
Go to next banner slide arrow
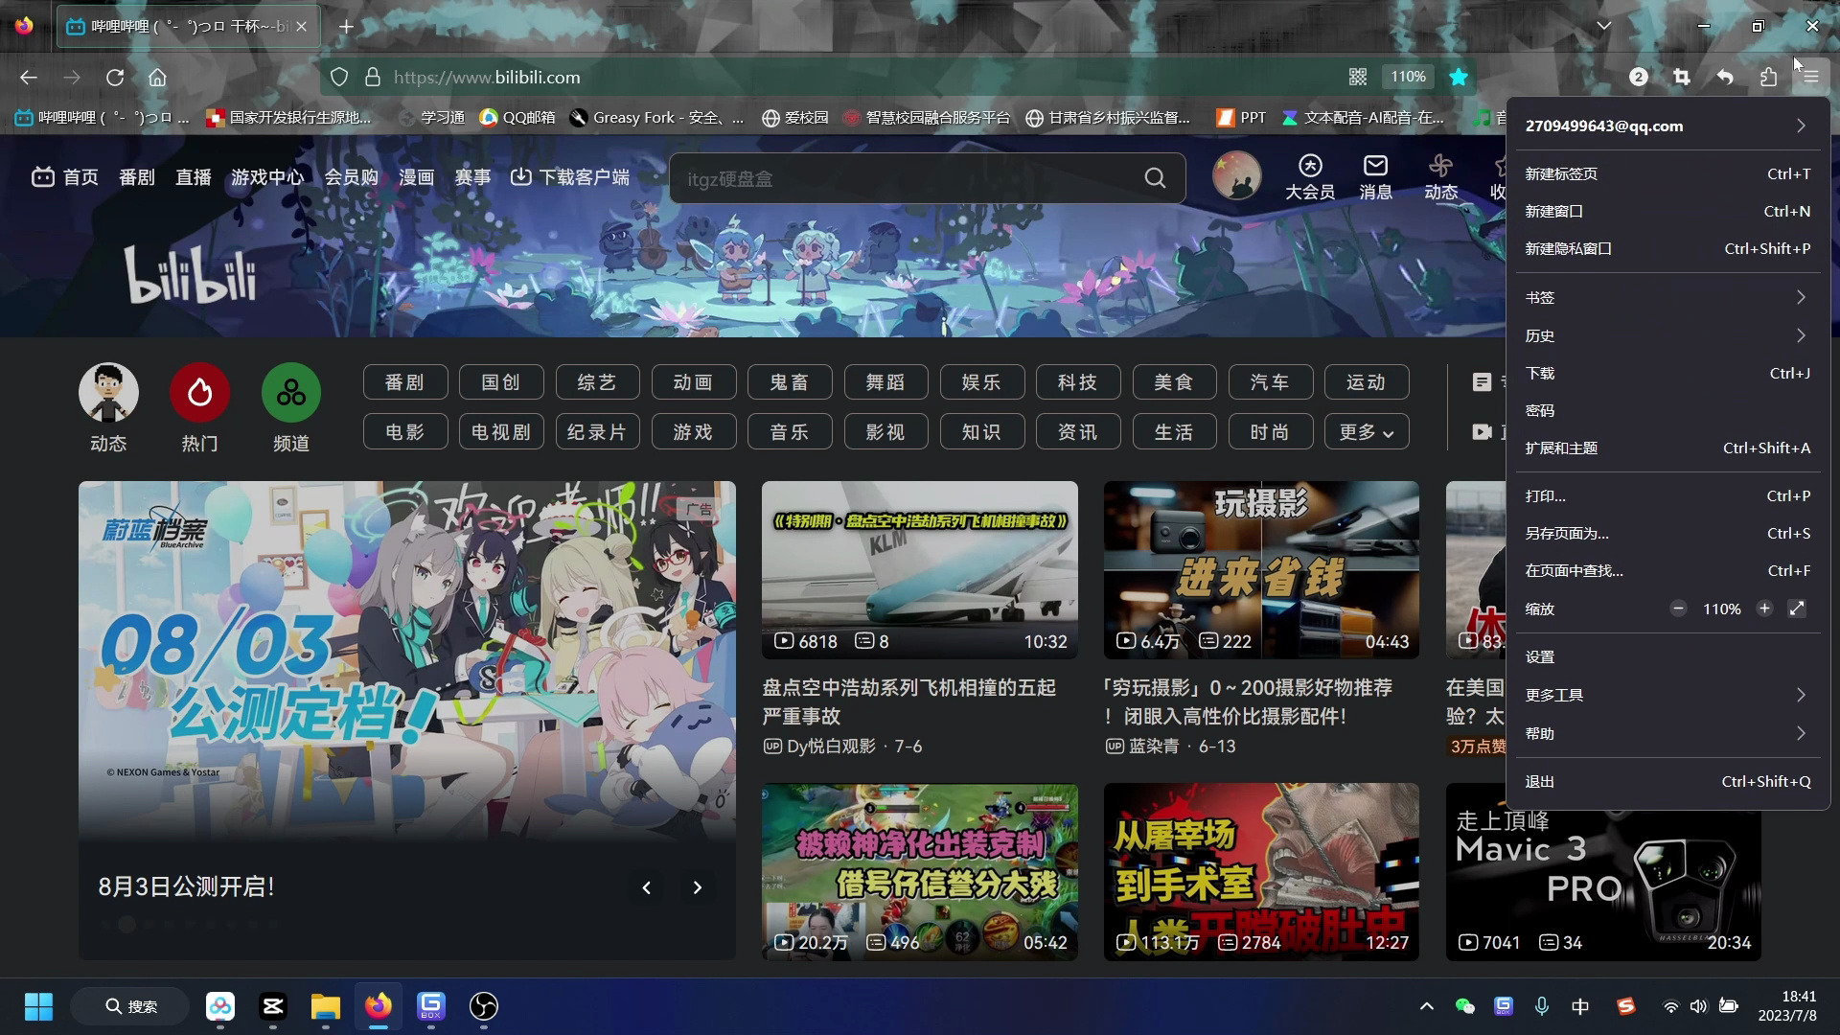(x=698, y=887)
